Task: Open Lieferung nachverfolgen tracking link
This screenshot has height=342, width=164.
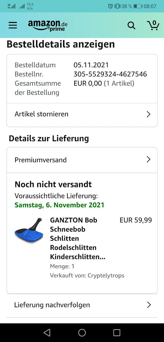Action: pos(82,305)
